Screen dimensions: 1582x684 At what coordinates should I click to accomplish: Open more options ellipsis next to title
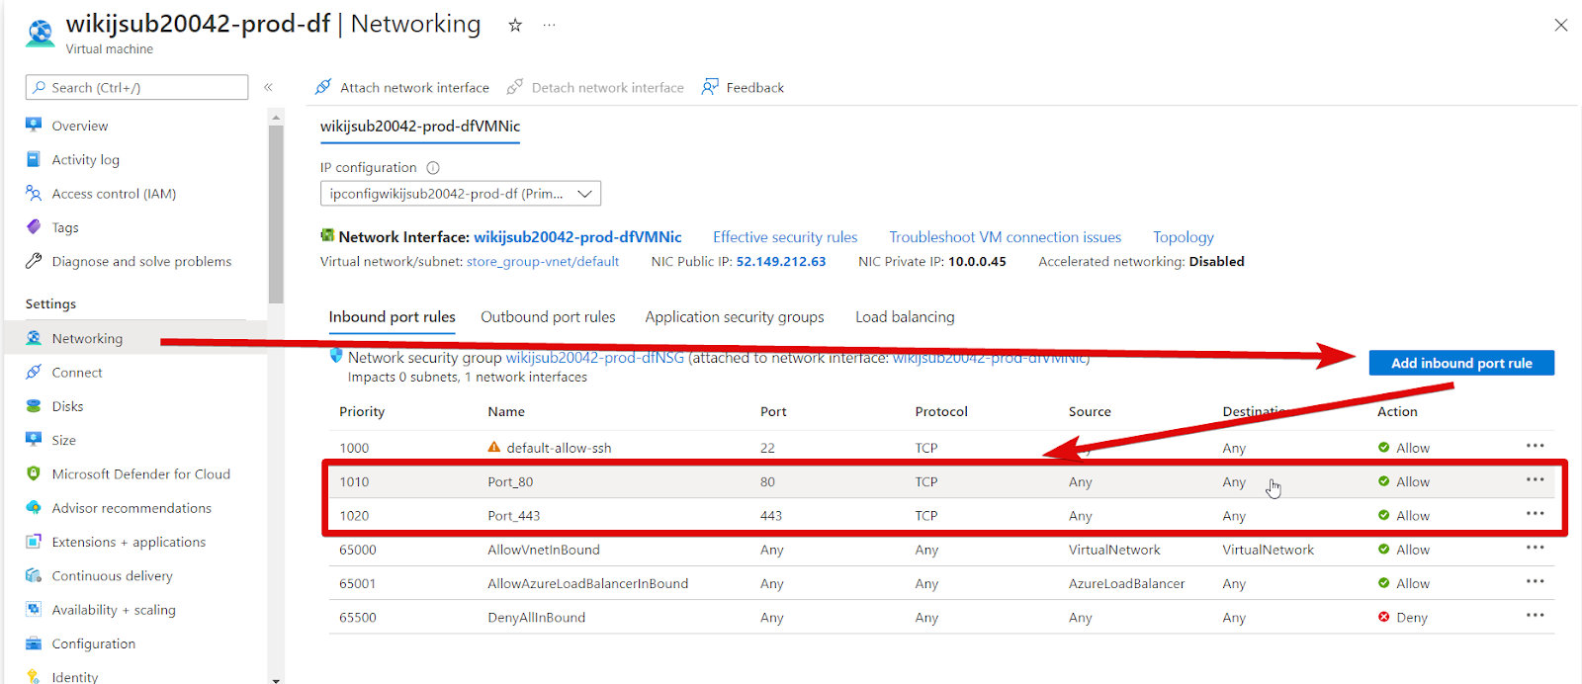coord(549,26)
